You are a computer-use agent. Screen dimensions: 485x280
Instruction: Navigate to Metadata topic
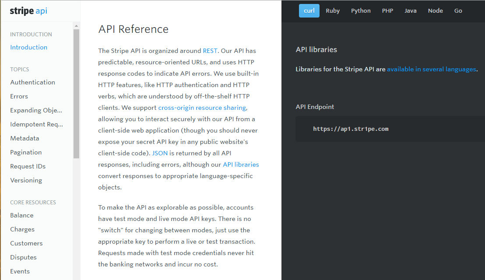coord(25,138)
